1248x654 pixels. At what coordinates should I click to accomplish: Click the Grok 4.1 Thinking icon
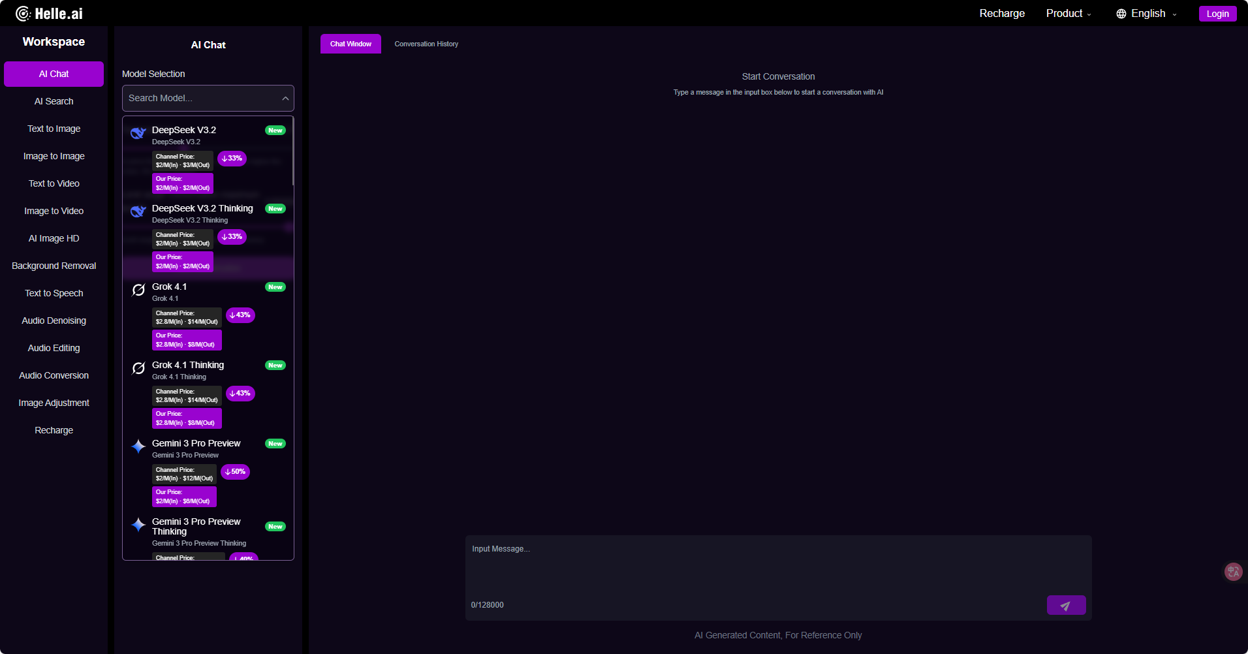click(x=138, y=367)
